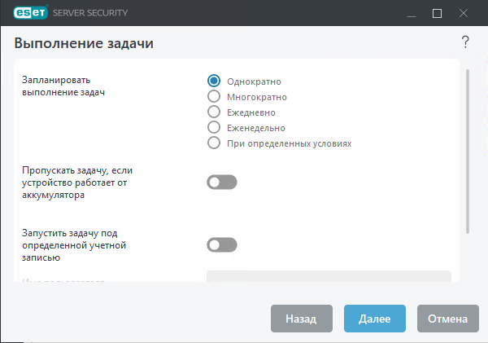
Task: Toggle skip task on battery power switch
Action: [x=222, y=182]
